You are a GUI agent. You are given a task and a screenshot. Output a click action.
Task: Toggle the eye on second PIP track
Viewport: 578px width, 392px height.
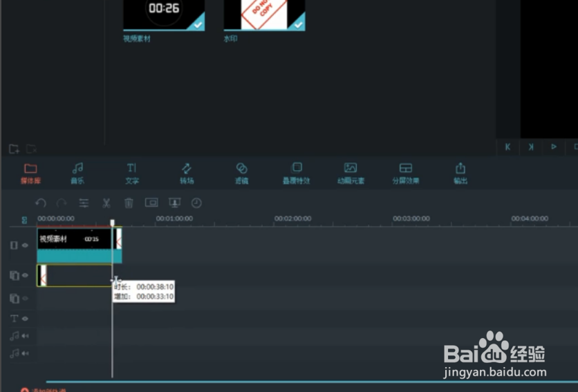[25, 299]
